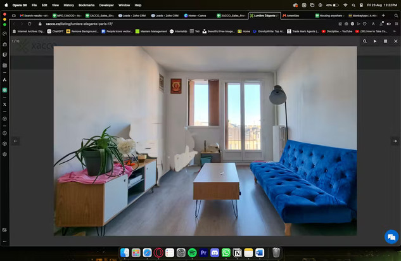Open the History menu in menu bar
The width and height of the screenshot is (401, 261).
tap(68, 4)
